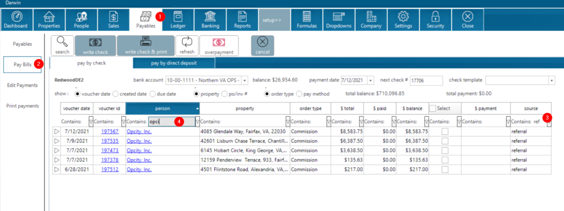Expand the row for voucher 197378
Image resolution: width=564 pixels, height=211 pixels.
point(57,160)
